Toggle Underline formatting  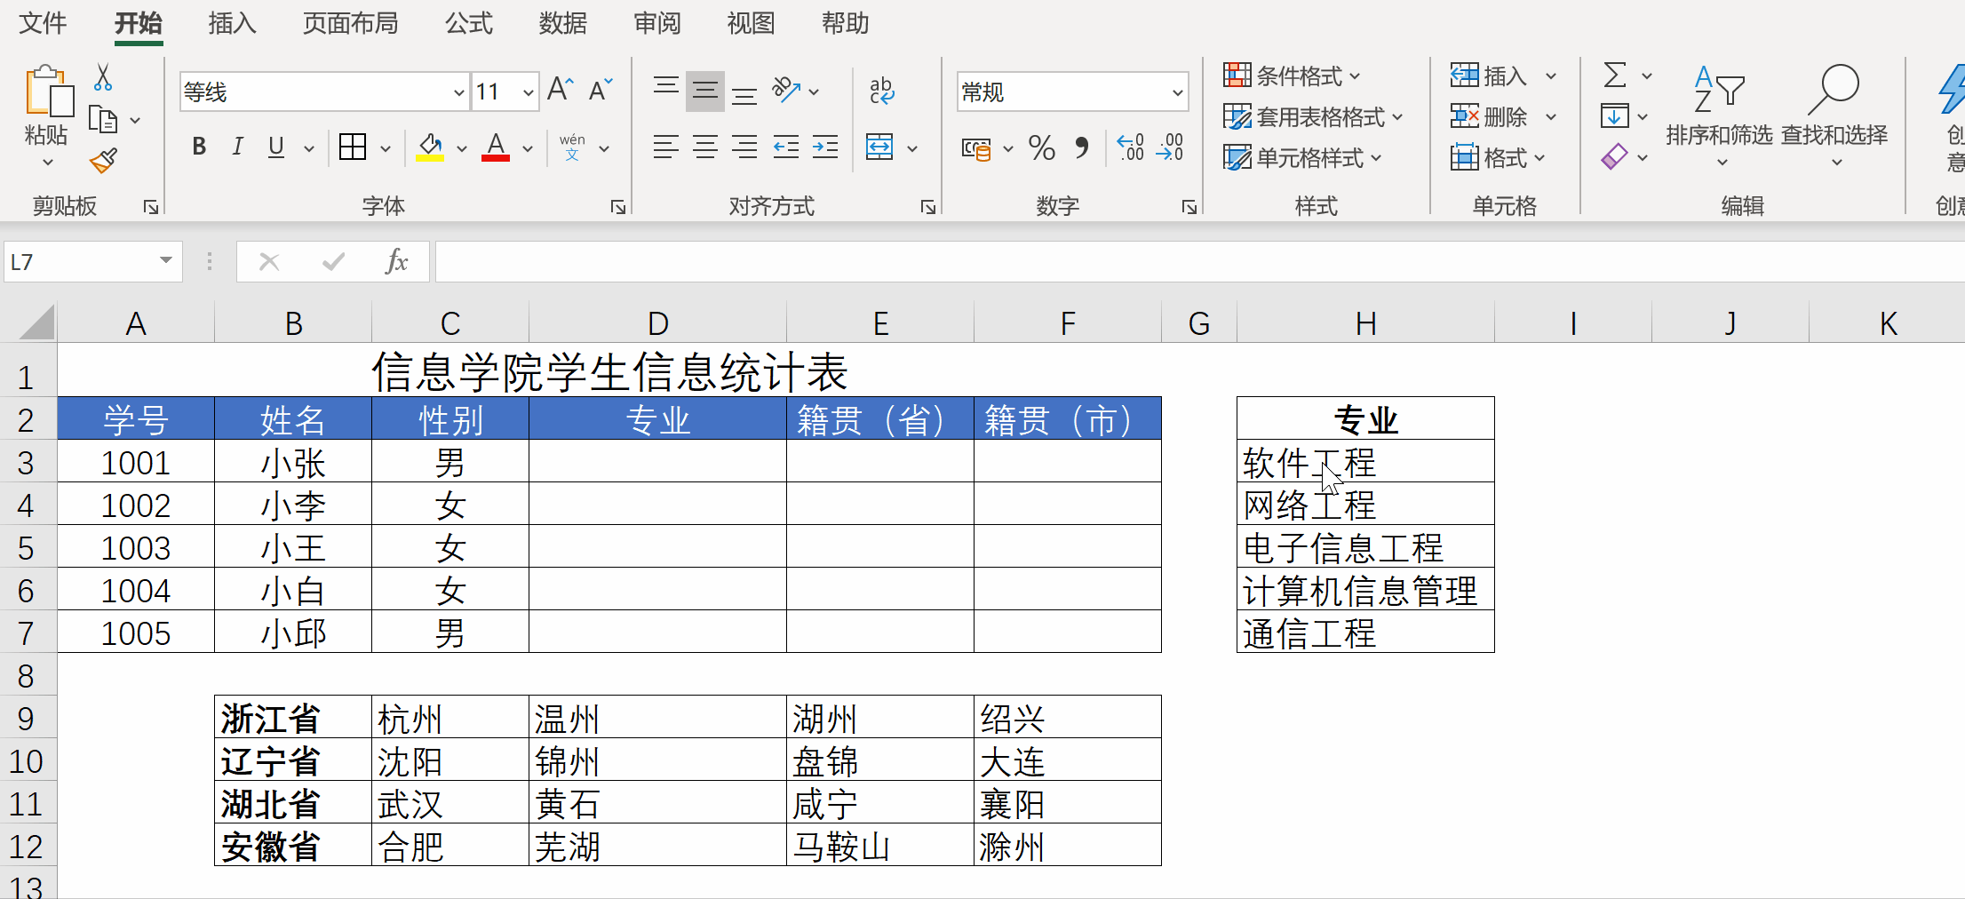point(276,147)
